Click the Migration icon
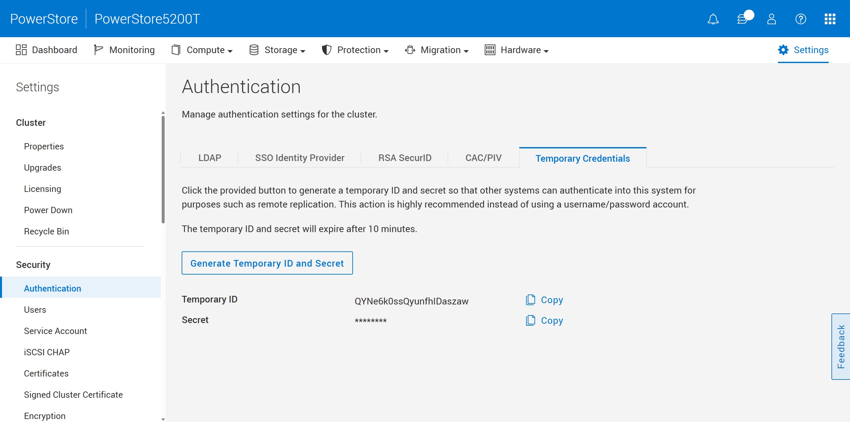 click(x=410, y=50)
